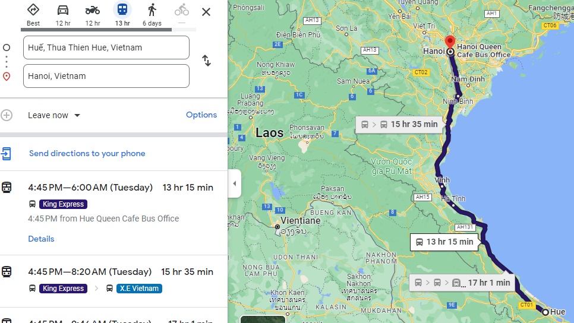Select the cycling travel mode
The height and width of the screenshot is (323, 574).
pos(182,10)
